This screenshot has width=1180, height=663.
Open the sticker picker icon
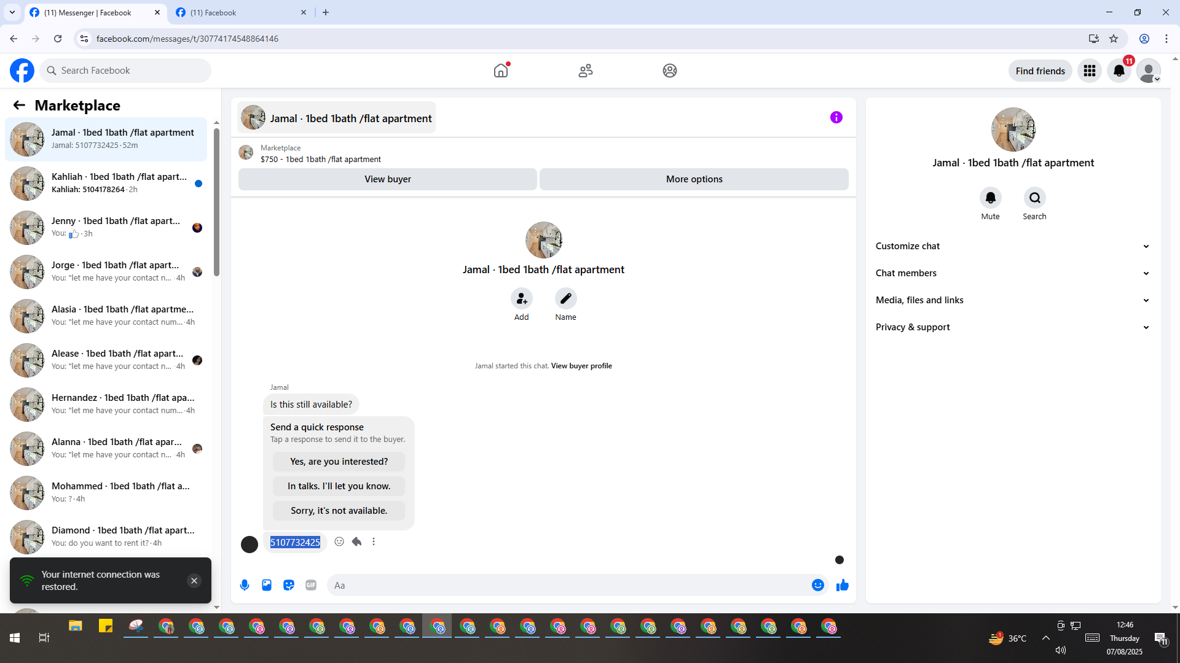coord(289,585)
